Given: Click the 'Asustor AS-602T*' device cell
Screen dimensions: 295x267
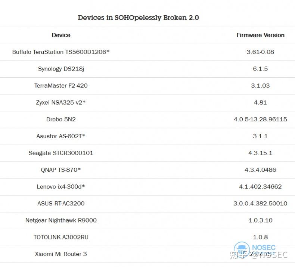Looking at the screenshot, I should [x=61, y=136].
